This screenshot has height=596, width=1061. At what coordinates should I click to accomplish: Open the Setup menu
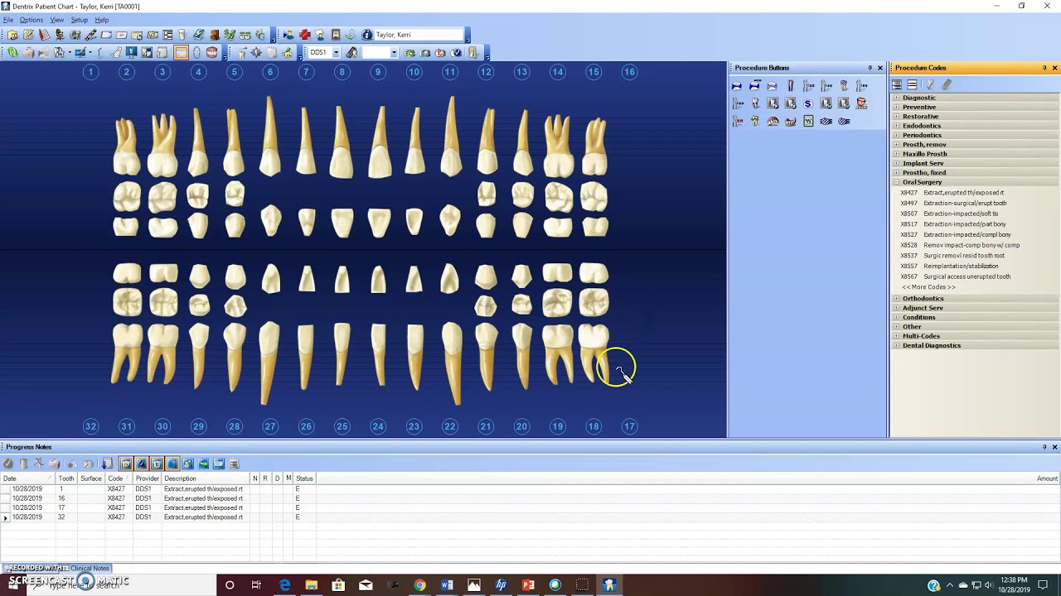pyautogui.click(x=80, y=20)
